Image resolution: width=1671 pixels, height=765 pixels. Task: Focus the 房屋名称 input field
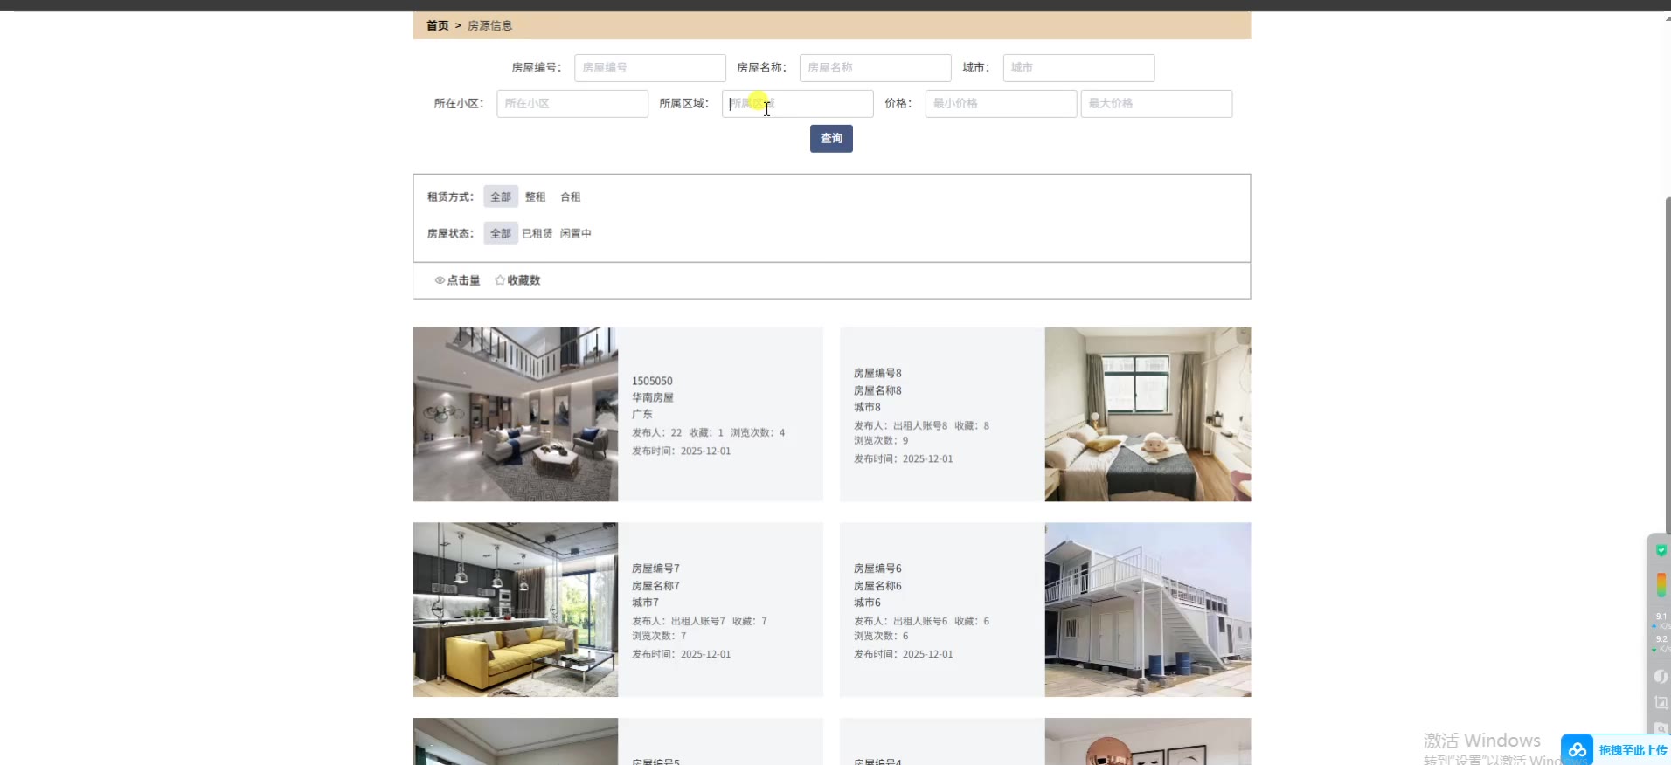pyautogui.click(x=876, y=68)
